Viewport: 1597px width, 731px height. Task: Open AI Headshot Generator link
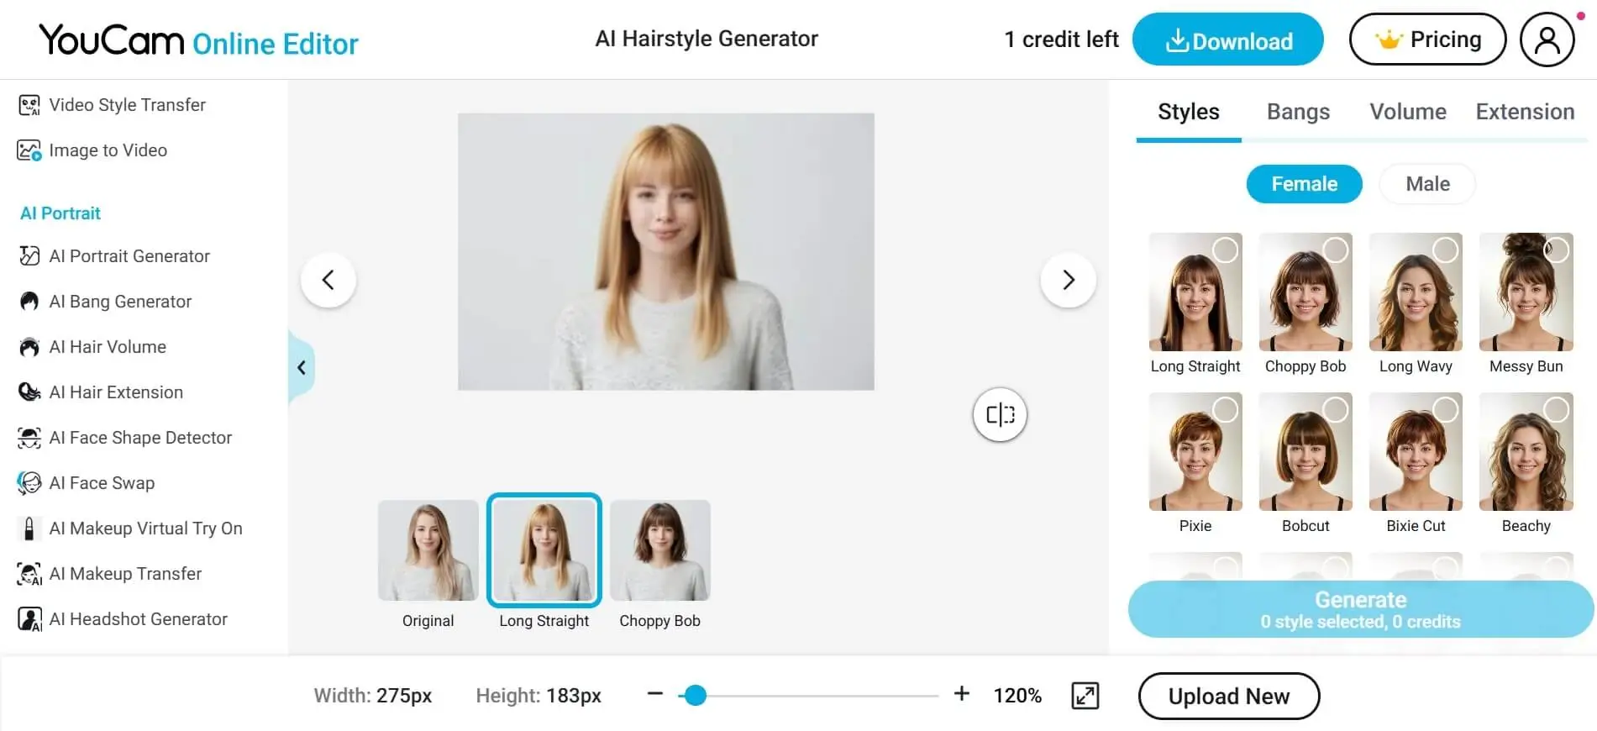138,619
